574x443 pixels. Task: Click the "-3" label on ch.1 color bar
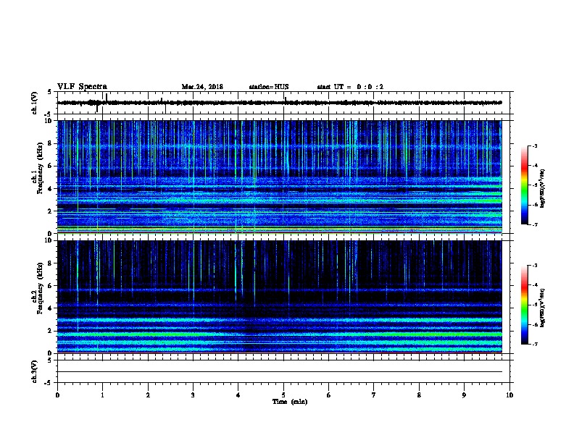click(534, 145)
